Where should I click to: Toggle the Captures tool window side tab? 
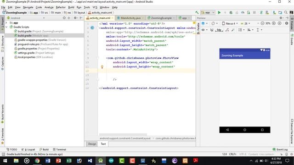[x=2, y=63]
